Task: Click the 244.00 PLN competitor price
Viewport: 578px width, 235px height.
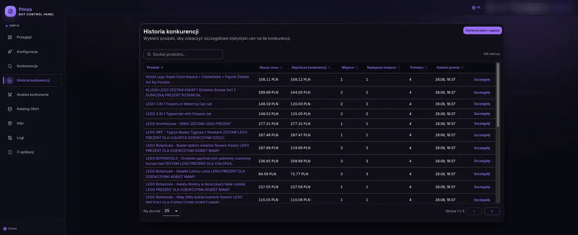Action: coord(300,92)
